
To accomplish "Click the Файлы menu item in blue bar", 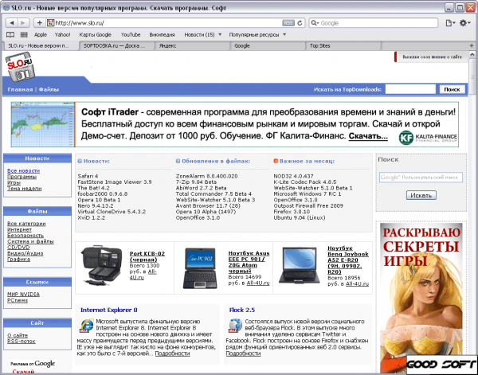I will pyautogui.click(x=49, y=89).
